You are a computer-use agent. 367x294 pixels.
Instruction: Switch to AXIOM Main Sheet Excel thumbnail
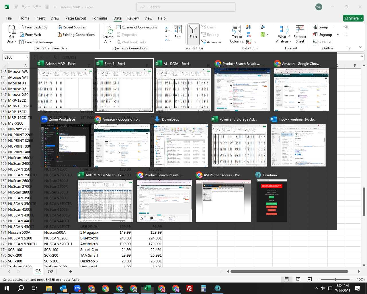coord(105,197)
